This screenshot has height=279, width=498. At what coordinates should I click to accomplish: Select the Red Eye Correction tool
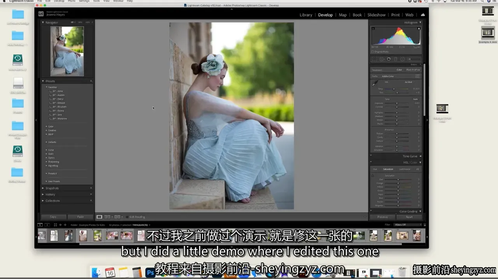pyautogui.click(x=389, y=59)
